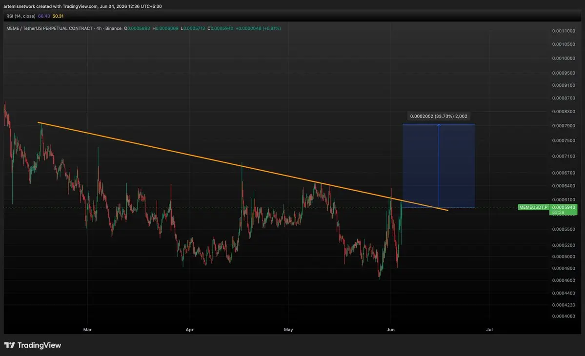585x356 pixels.
Task: Click the Jun label on time axis
Action: 391,330
